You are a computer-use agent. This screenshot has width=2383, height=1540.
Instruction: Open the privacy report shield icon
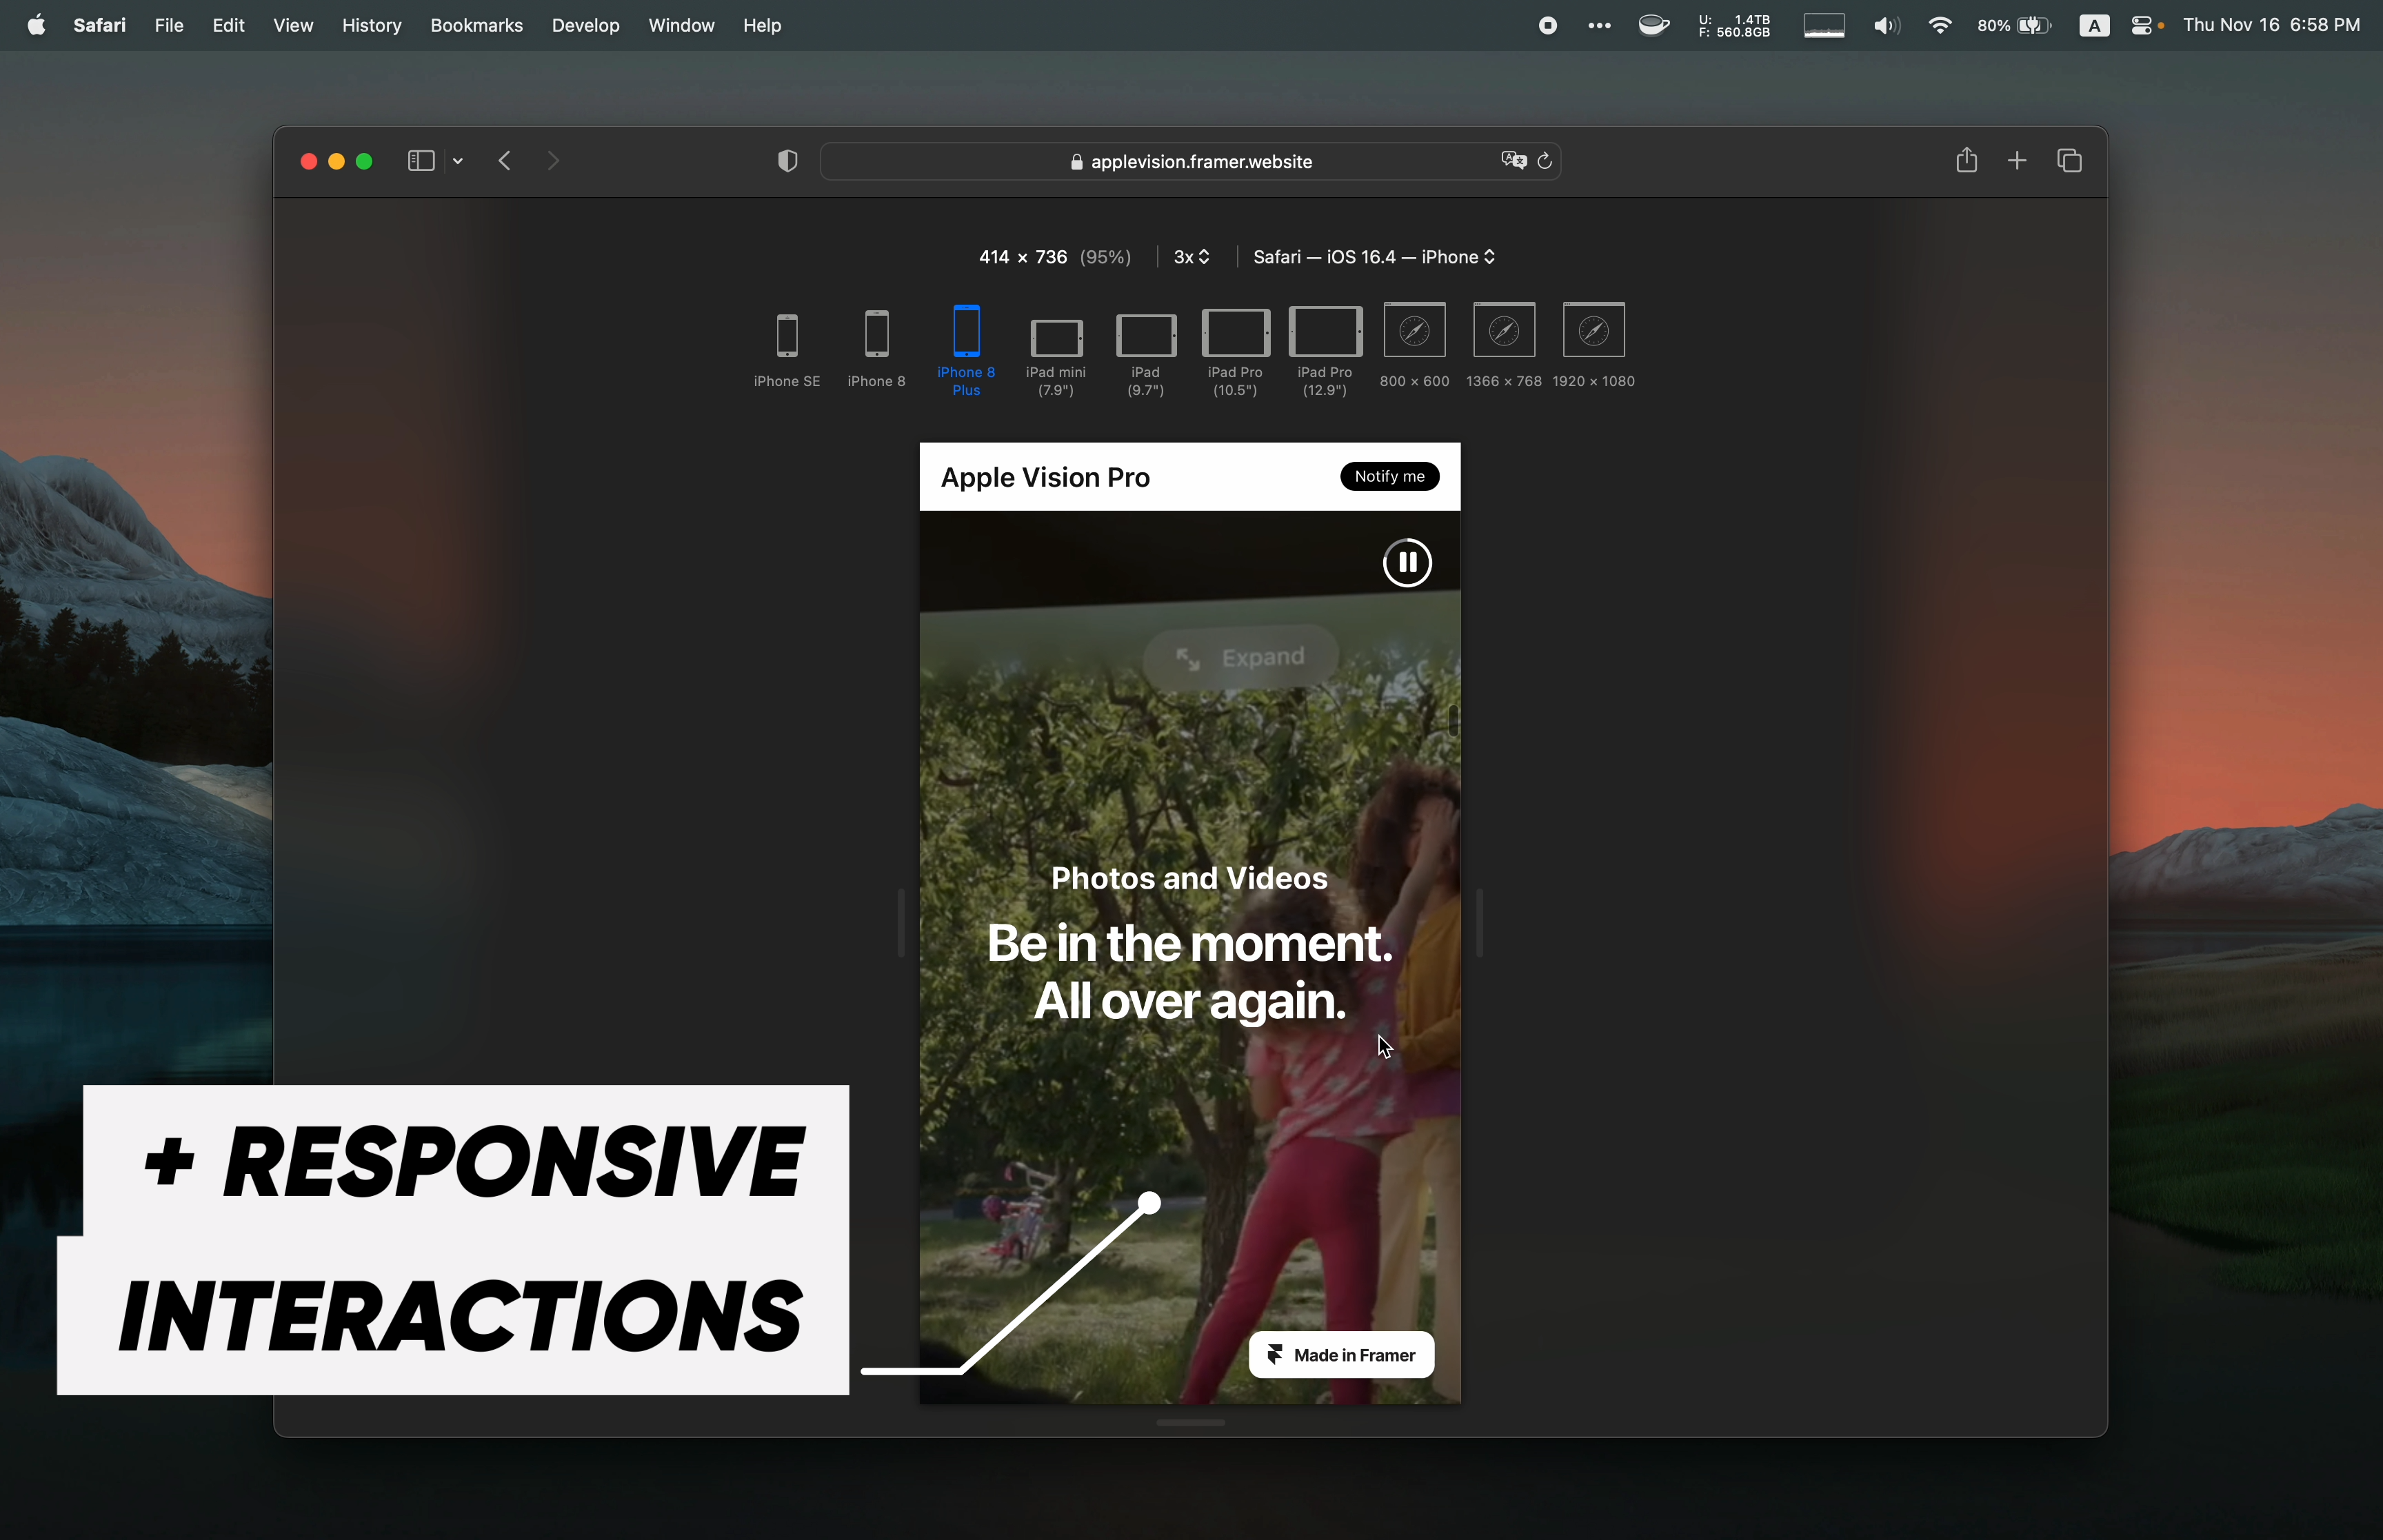pos(788,161)
